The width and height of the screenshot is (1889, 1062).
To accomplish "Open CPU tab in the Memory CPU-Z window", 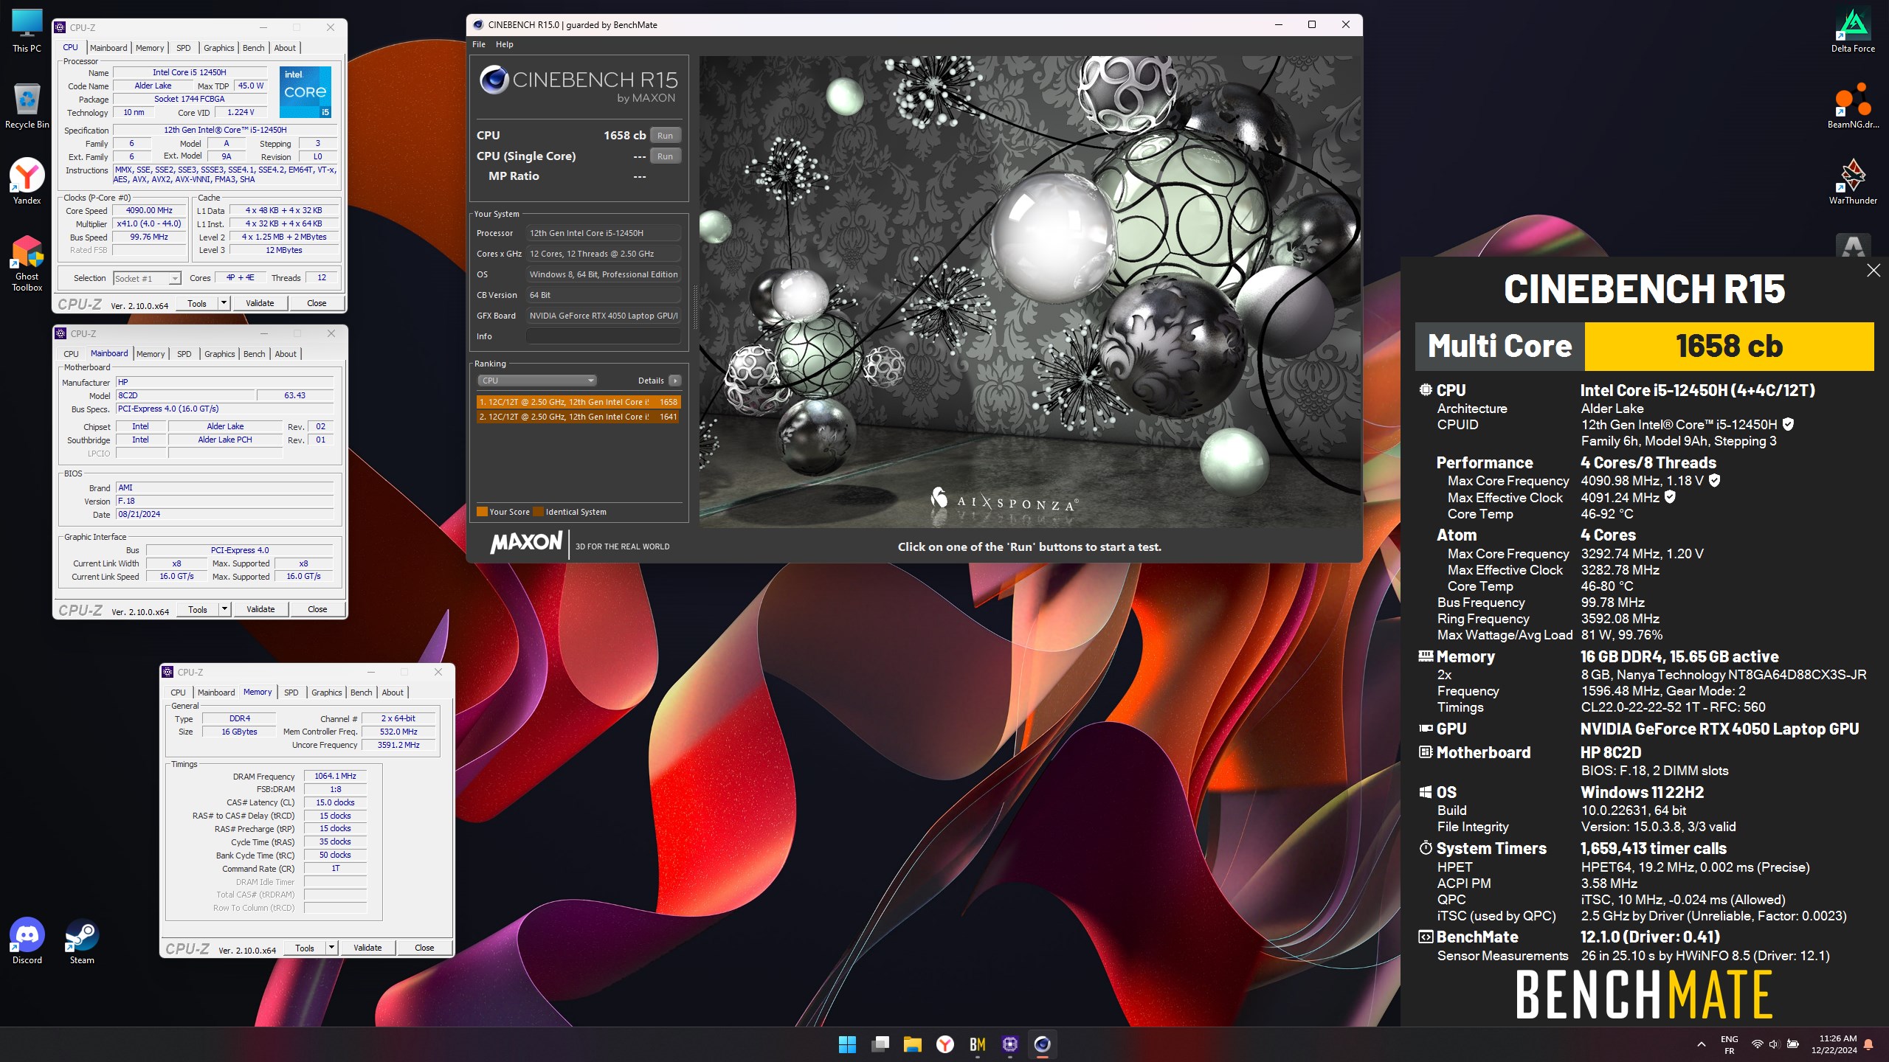I will point(179,693).
